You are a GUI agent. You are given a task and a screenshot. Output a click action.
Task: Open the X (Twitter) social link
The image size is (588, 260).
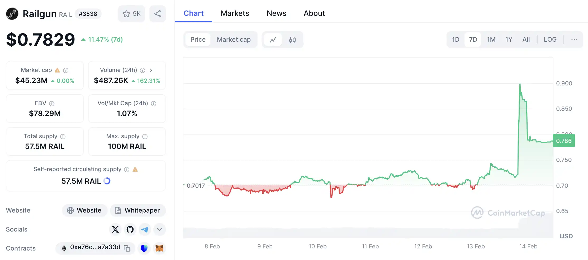click(x=115, y=229)
